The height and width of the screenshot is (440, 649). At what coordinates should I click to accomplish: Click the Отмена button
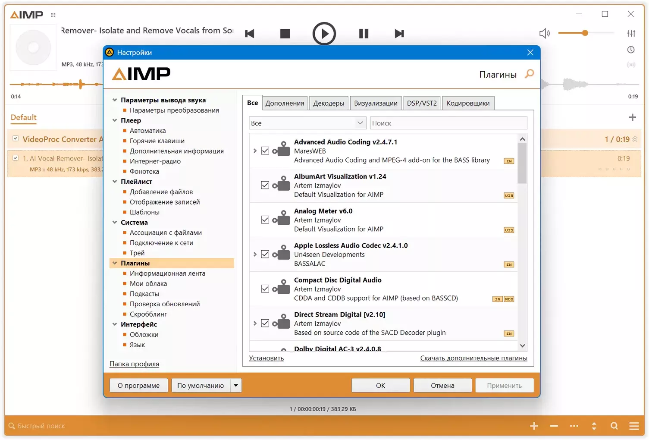[x=442, y=385]
